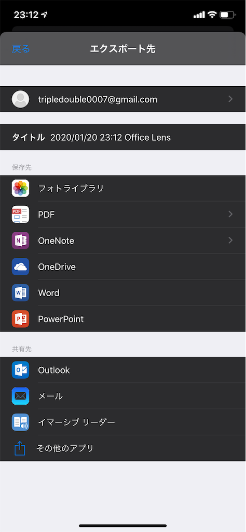Share via メール
This screenshot has width=246, height=532.
122,396
